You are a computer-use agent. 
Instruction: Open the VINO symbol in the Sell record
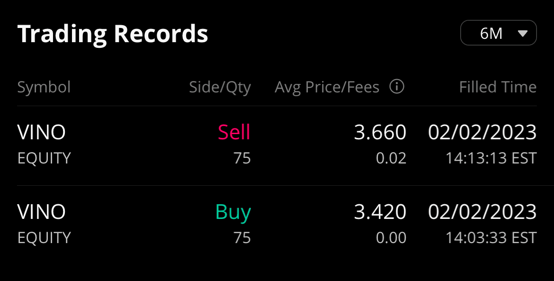pyautogui.click(x=42, y=133)
